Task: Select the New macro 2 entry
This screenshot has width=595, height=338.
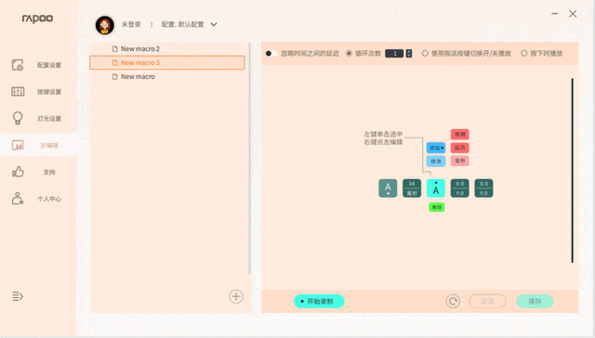Action: 167,49
